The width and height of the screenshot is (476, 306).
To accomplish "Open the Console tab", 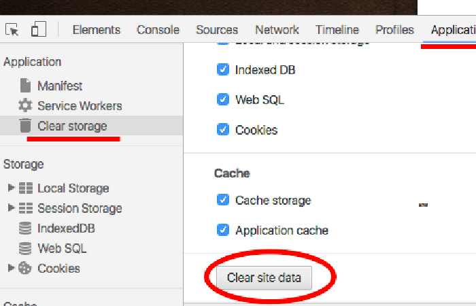I will 158,30.
